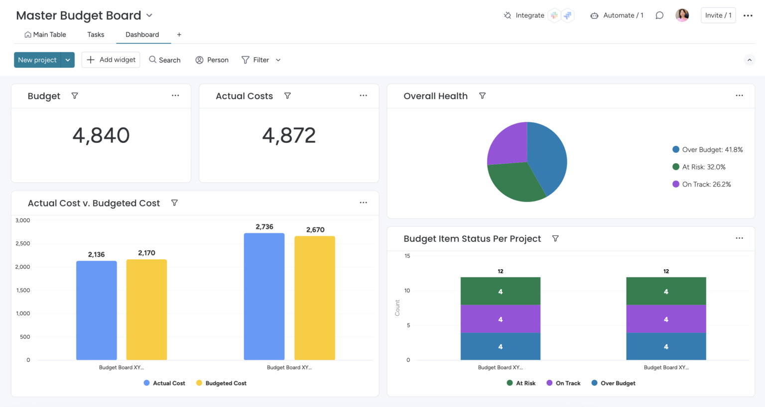Viewport: 765px width, 407px height.
Task: Open the board discussion chat icon
Action: coord(659,15)
